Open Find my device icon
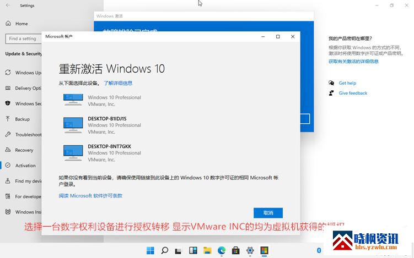The image size is (414, 258). point(8,181)
